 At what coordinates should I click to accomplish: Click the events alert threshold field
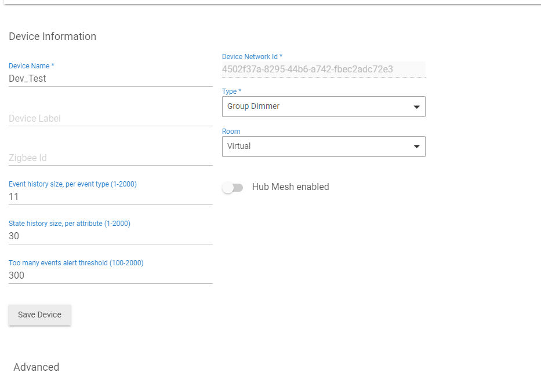click(x=110, y=276)
